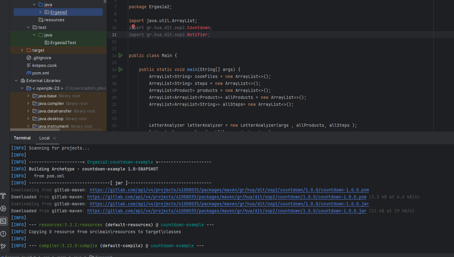Click the External Libraries bar-chart icon
Screen dimensions: 454x257
(23, 80)
